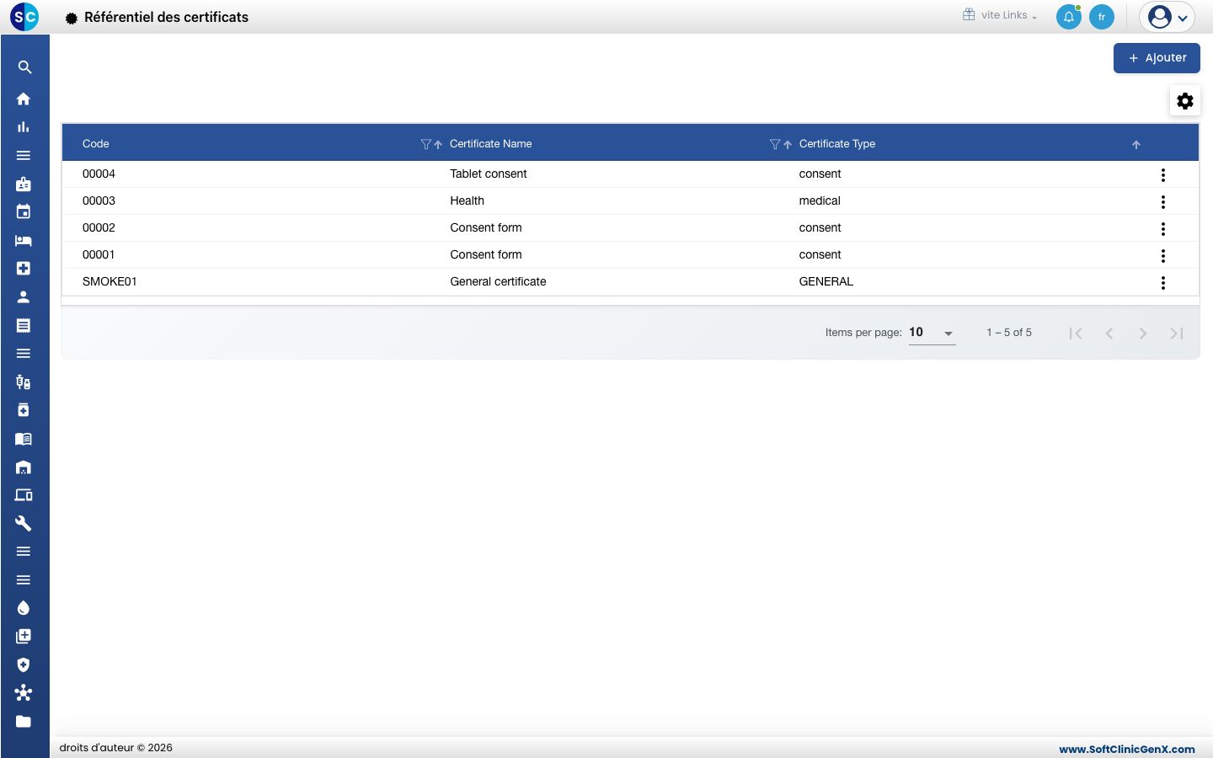Viewport: 1213px width, 758px height.
Task: Click the person icon in the sidebar
Action: tap(24, 296)
